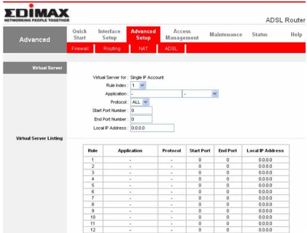Click the ADSL Router title text

285,20
